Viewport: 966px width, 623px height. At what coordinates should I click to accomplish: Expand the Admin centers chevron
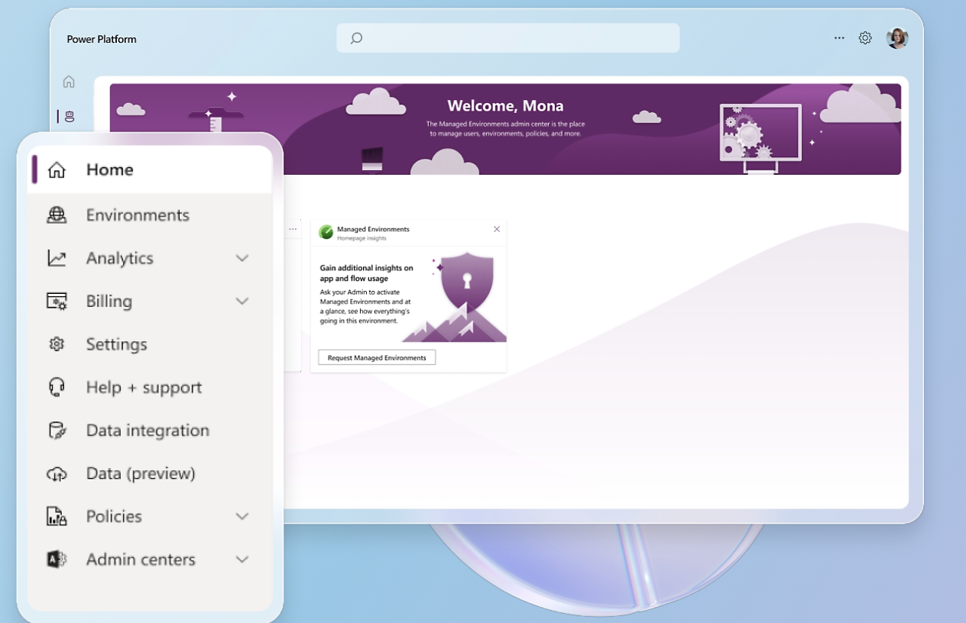tap(242, 559)
